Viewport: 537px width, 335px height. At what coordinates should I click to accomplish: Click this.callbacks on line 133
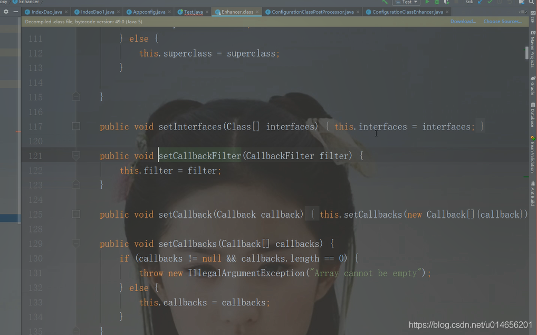pos(173,302)
